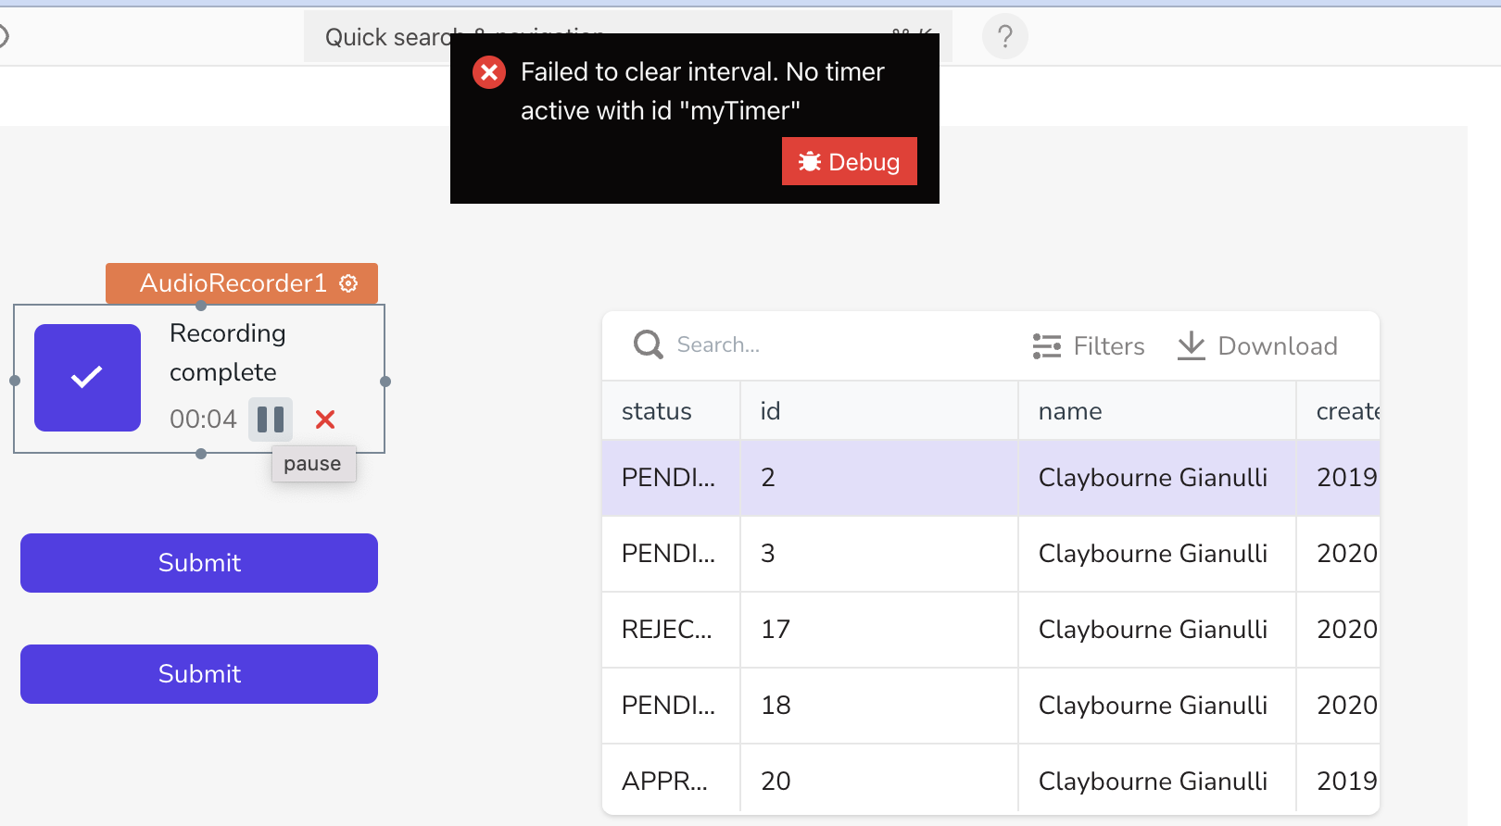
Task: Click the pause recording icon
Action: click(x=271, y=419)
